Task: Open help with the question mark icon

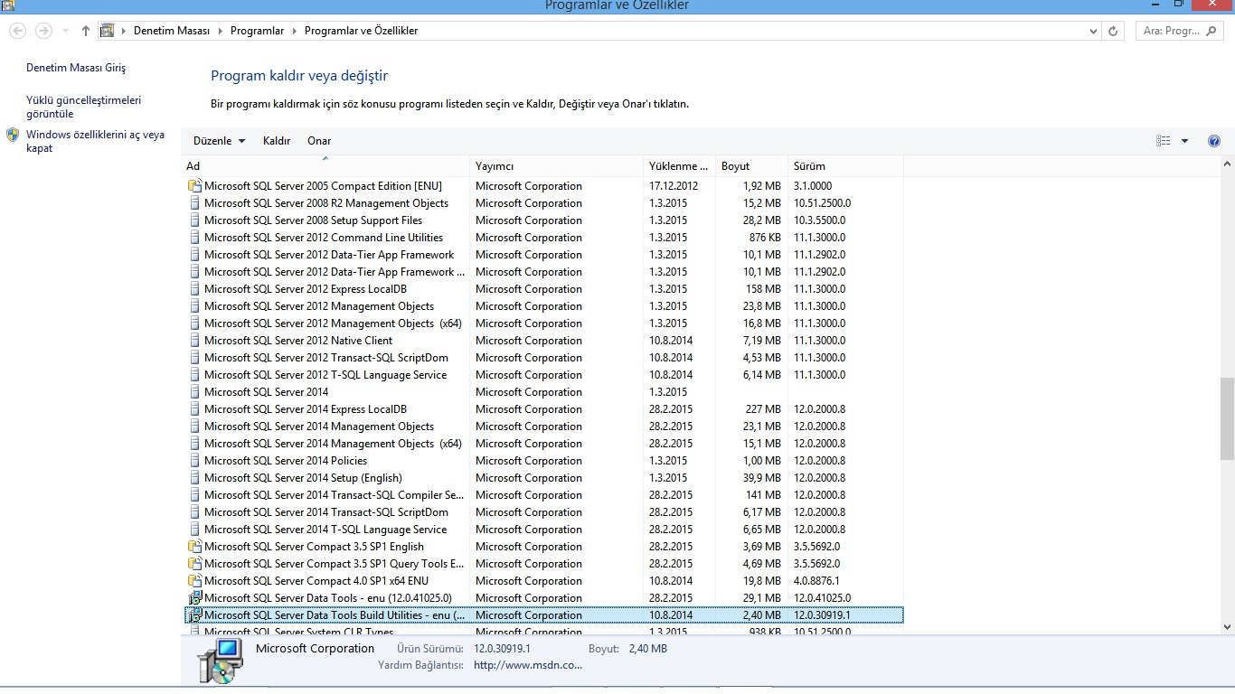Action: [x=1214, y=141]
